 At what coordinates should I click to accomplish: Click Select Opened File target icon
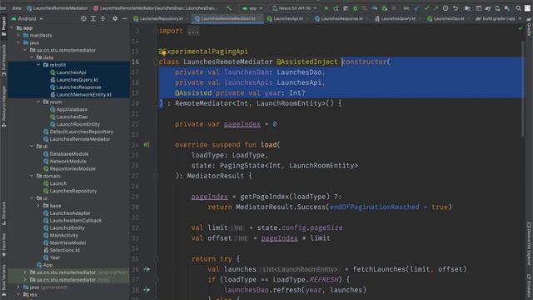83,18
